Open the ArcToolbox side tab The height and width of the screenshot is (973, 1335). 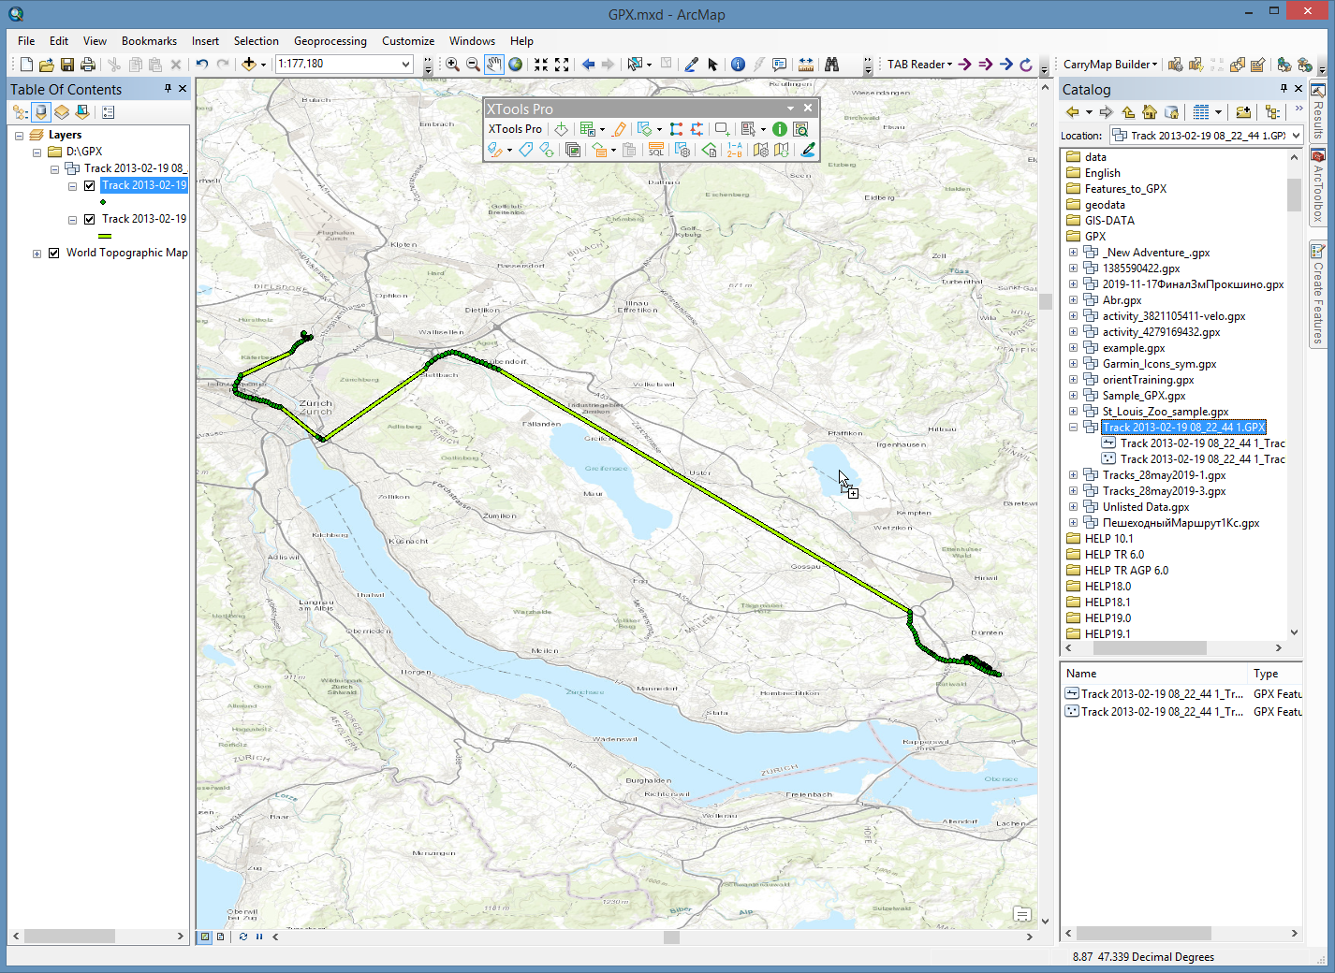pos(1317,186)
